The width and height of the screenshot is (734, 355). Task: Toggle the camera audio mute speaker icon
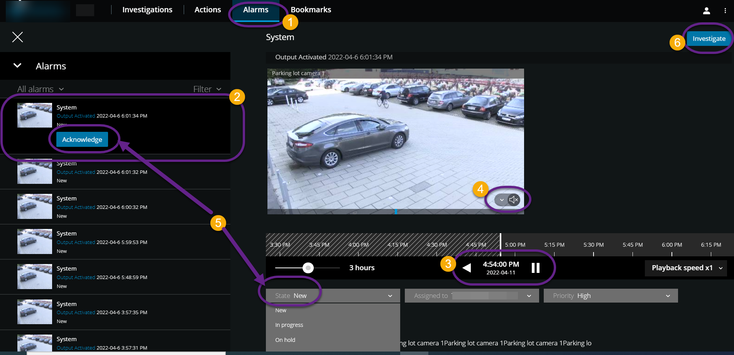pos(514,200)
